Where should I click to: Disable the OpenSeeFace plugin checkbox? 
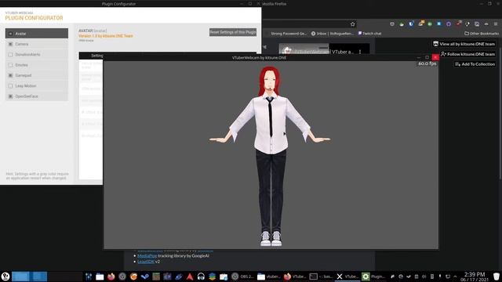click(10, 96)
